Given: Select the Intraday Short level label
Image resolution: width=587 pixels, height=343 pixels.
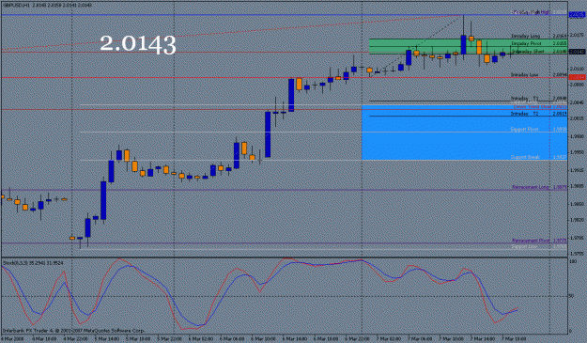Looking at the screenshot, I should (528, 51).
